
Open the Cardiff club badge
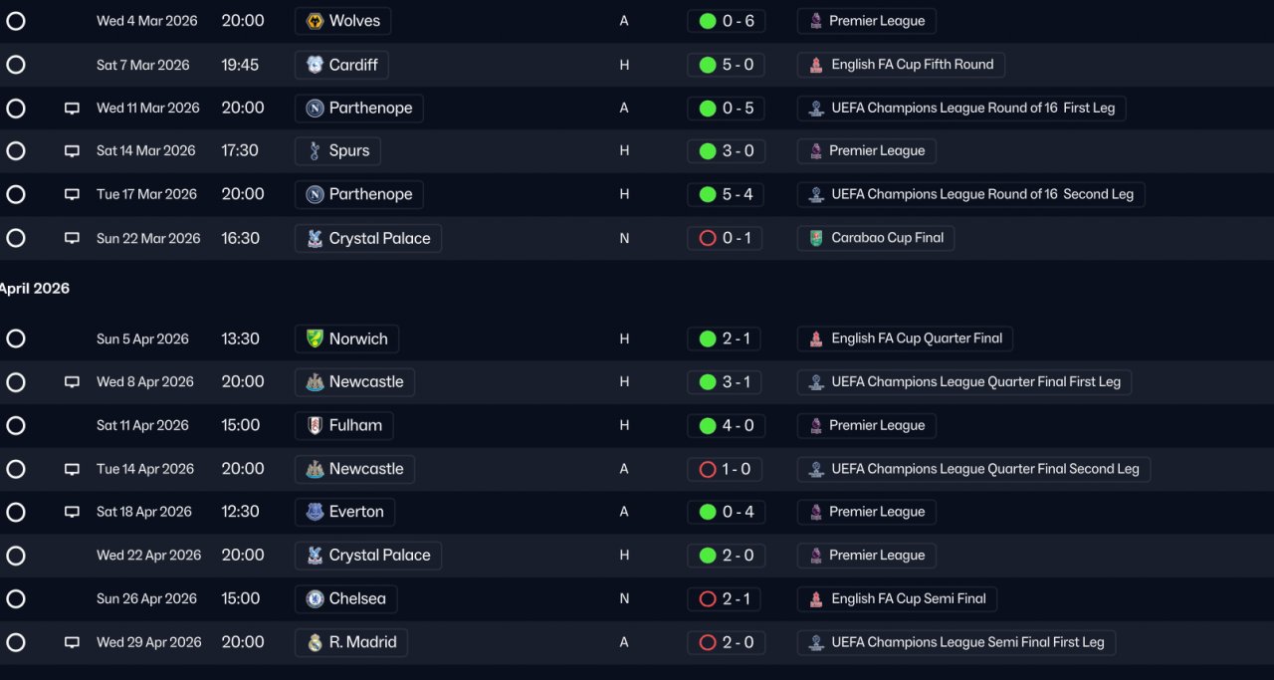click(315, 65)
